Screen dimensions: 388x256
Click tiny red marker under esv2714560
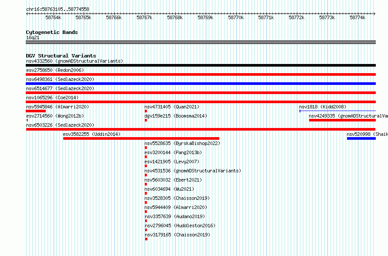click(27, 120)
